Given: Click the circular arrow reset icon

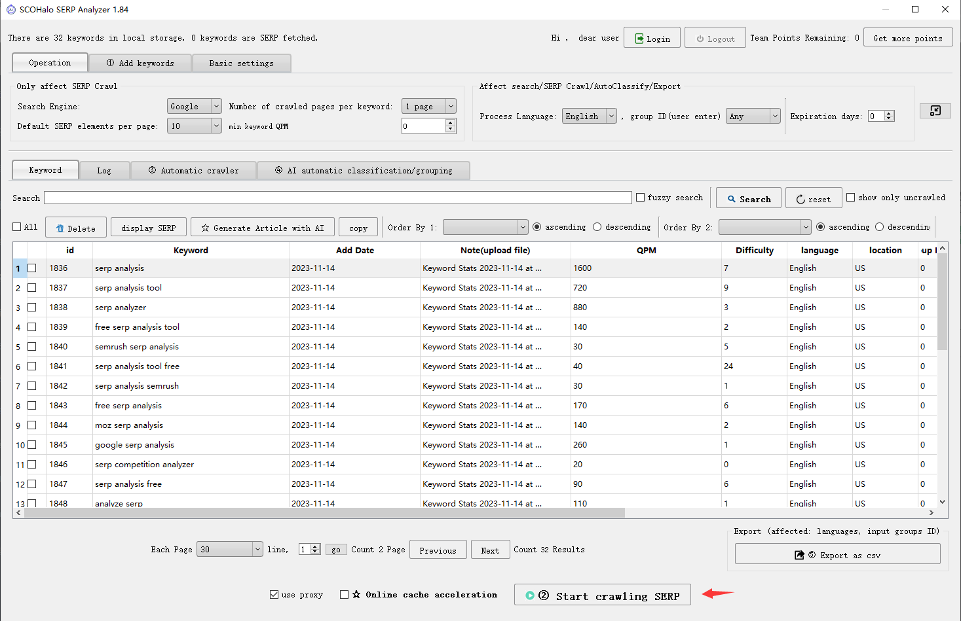Looking at the screenshot, I should [x=801, y=199].
